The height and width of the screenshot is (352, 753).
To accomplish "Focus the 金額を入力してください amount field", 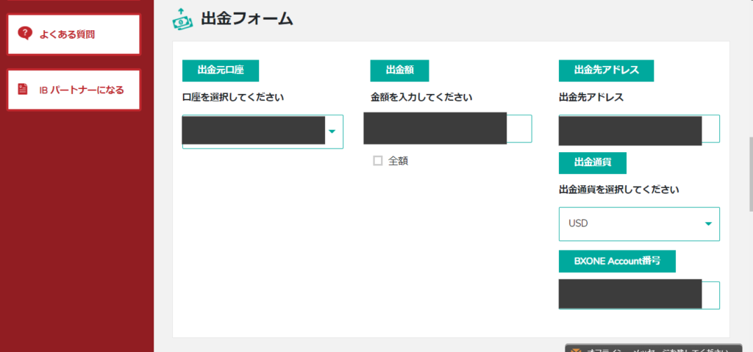I will point(448,129).
